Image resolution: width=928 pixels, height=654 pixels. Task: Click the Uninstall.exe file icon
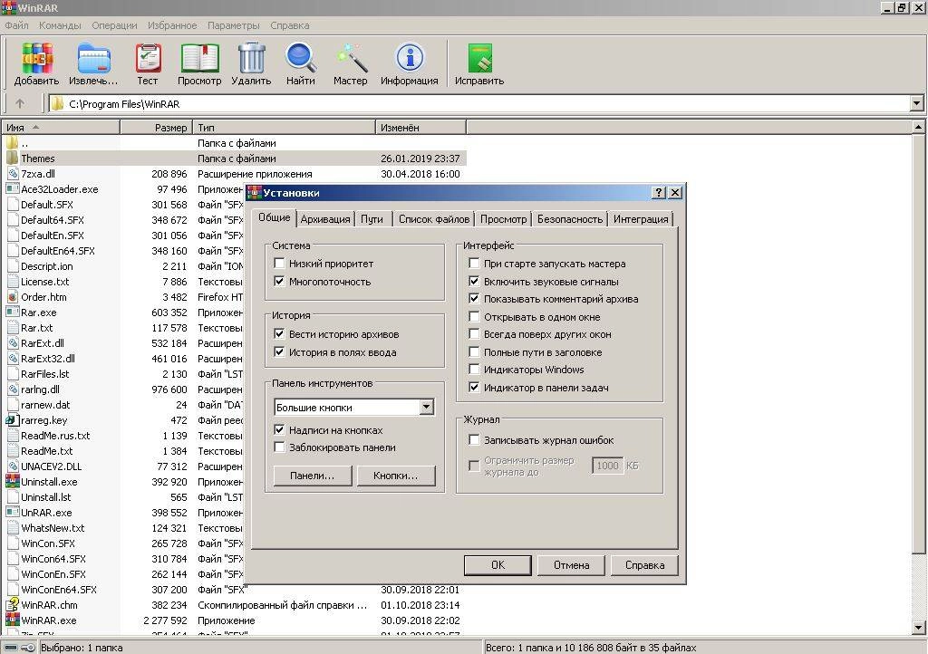pyautogui.click(x=13, y=481)
